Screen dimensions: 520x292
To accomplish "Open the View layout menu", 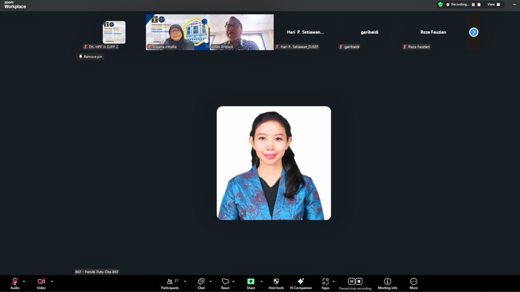I will coord(493,4).
